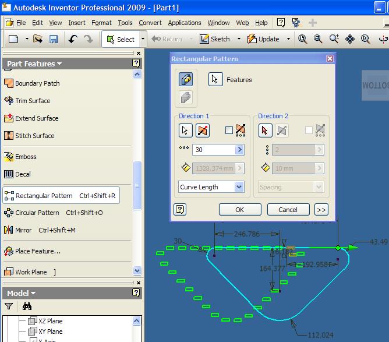The height and width of the screenshot is (342, 389).
Task: Open file using the Open icon
Action: pyautogui.click(x=38, y=39)
